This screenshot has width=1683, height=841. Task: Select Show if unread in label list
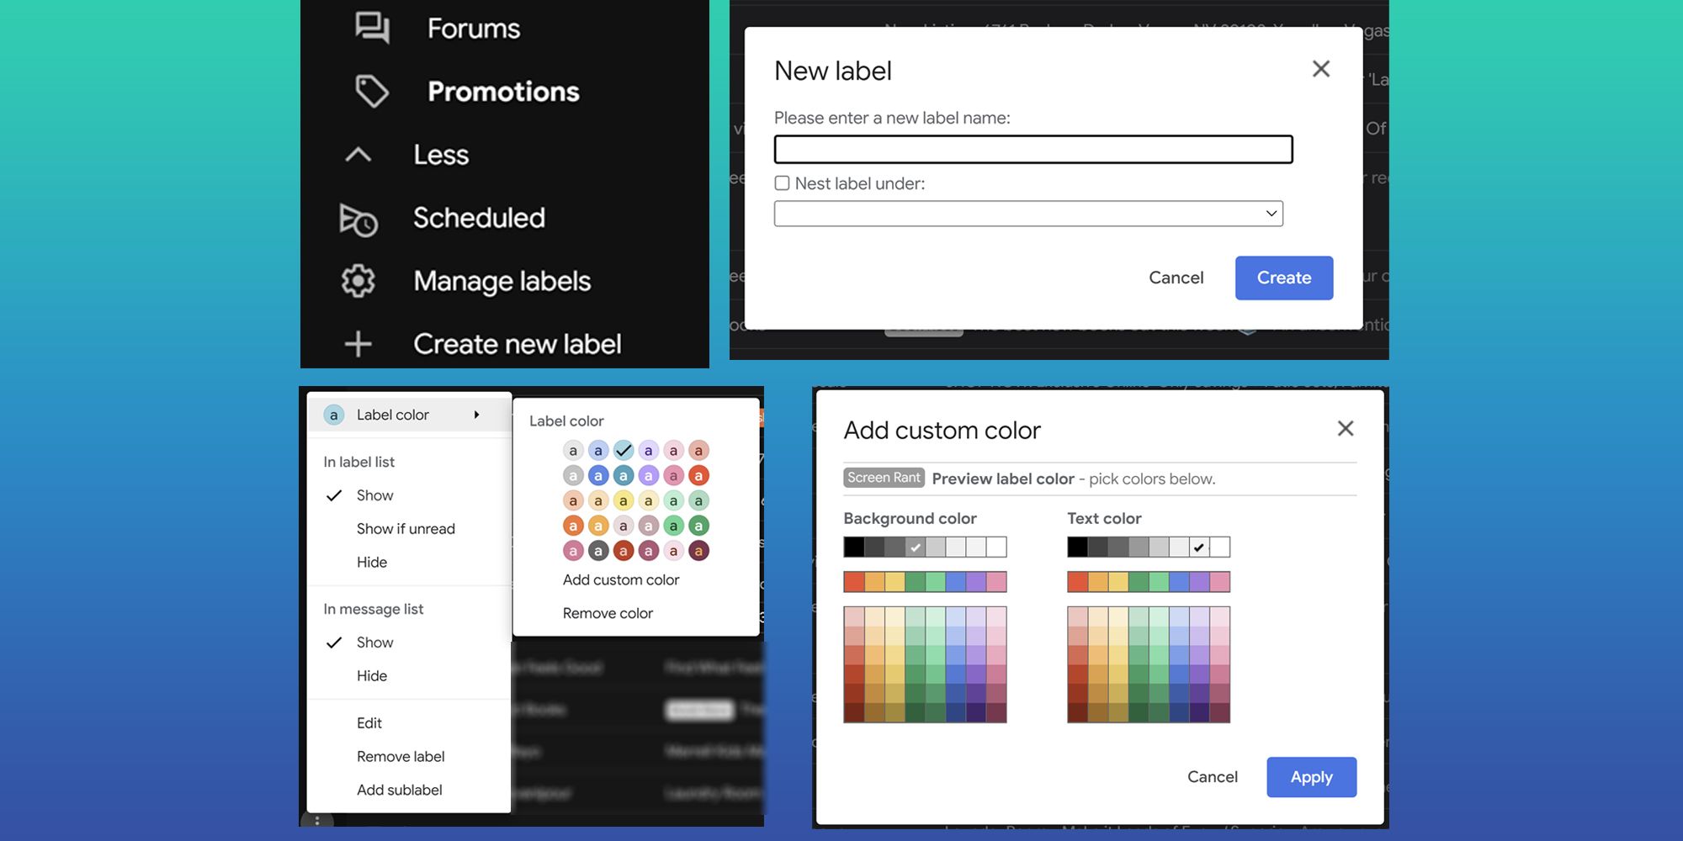click(405, 528)
